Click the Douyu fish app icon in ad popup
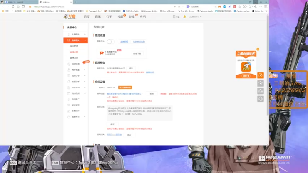 pyautogui.click(x=246, y=67)
